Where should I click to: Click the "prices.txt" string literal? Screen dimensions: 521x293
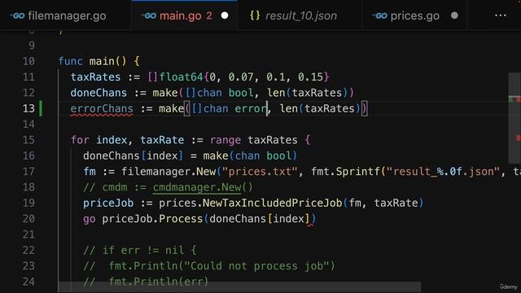[260, 172]
